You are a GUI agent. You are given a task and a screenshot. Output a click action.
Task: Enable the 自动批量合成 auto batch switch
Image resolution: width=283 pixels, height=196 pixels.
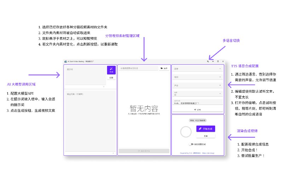point(191,144)
